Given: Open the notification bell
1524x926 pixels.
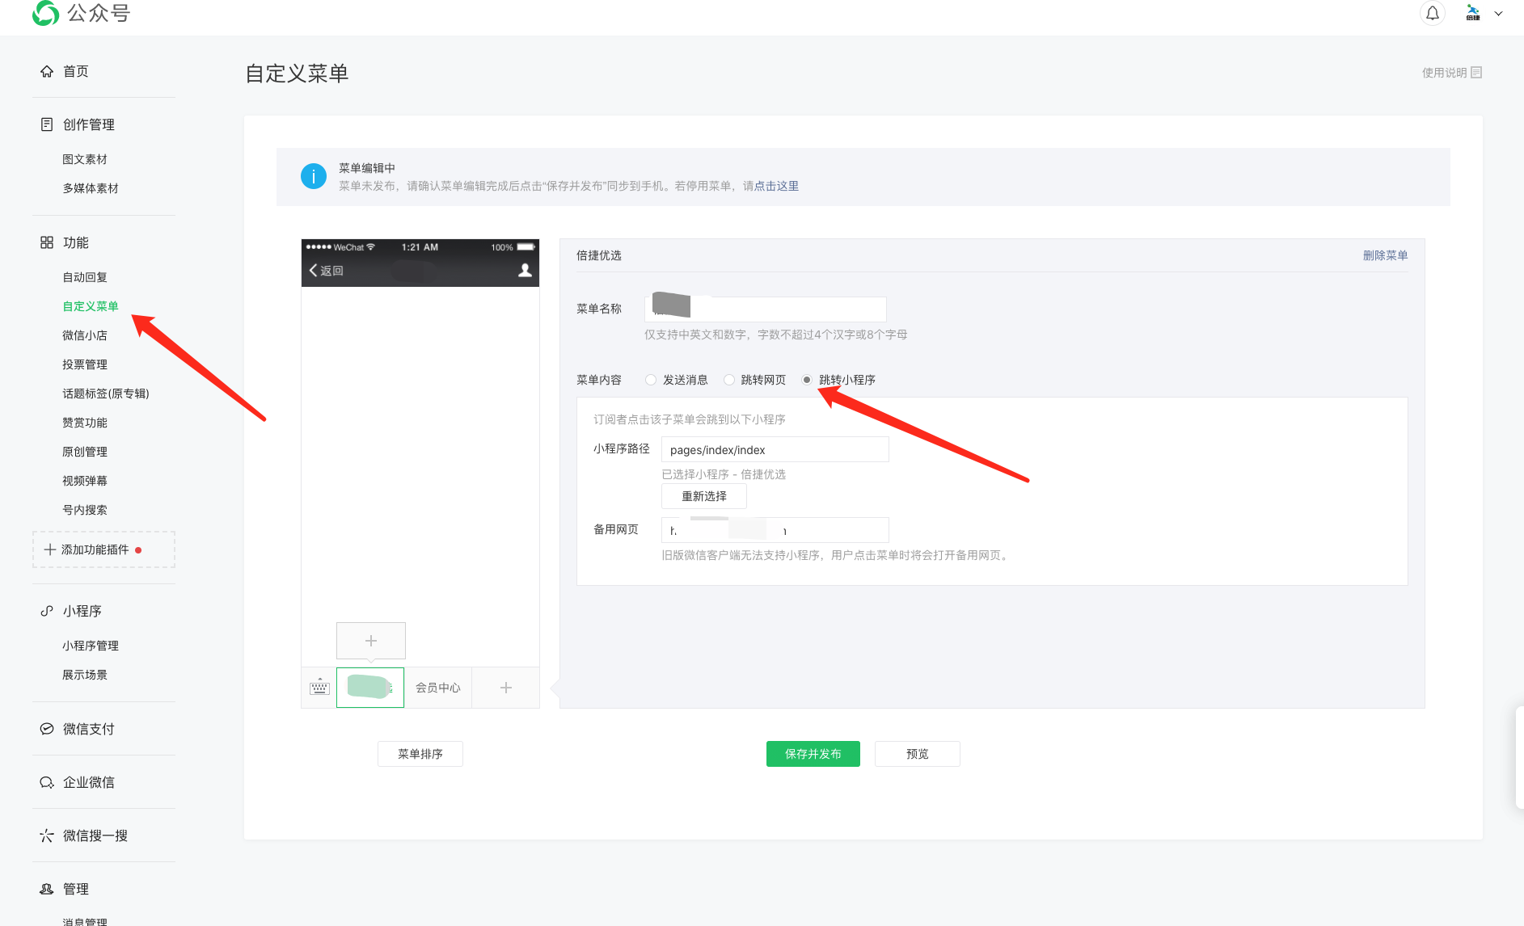Looking at the screenshot, I should [1432, 13].
